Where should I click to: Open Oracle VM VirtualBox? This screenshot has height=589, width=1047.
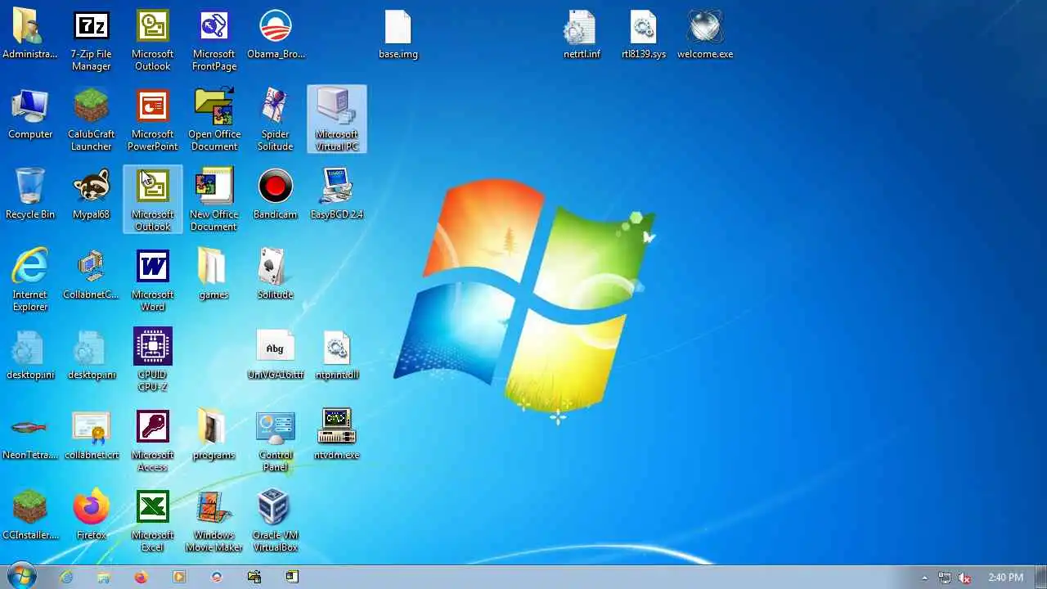click(x=275, y=521)
